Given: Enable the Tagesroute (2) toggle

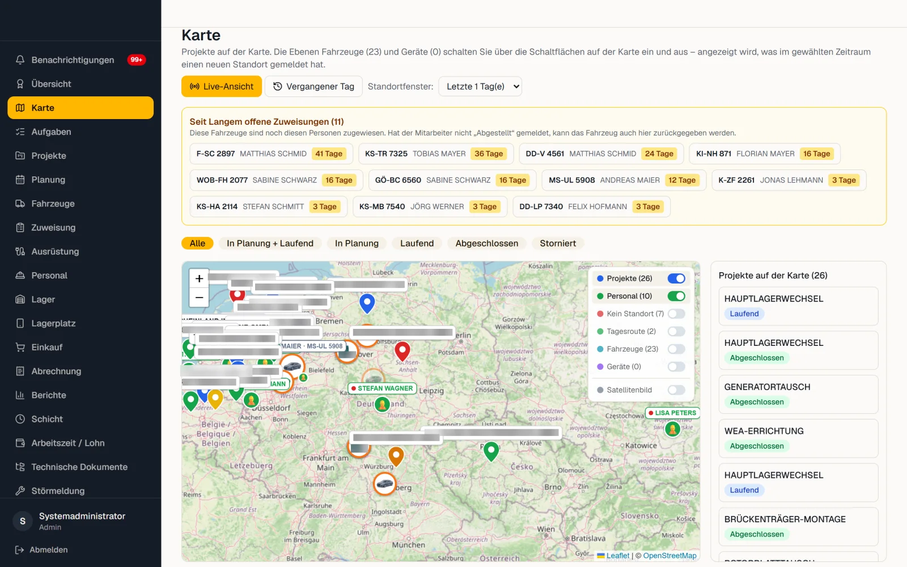Looking at the screenshot, I should (676, 331).
